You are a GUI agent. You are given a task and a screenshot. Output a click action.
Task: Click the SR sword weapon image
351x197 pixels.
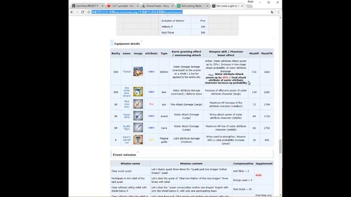click(138, 116)
